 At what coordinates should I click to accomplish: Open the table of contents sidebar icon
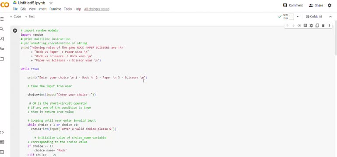point(2,19)
